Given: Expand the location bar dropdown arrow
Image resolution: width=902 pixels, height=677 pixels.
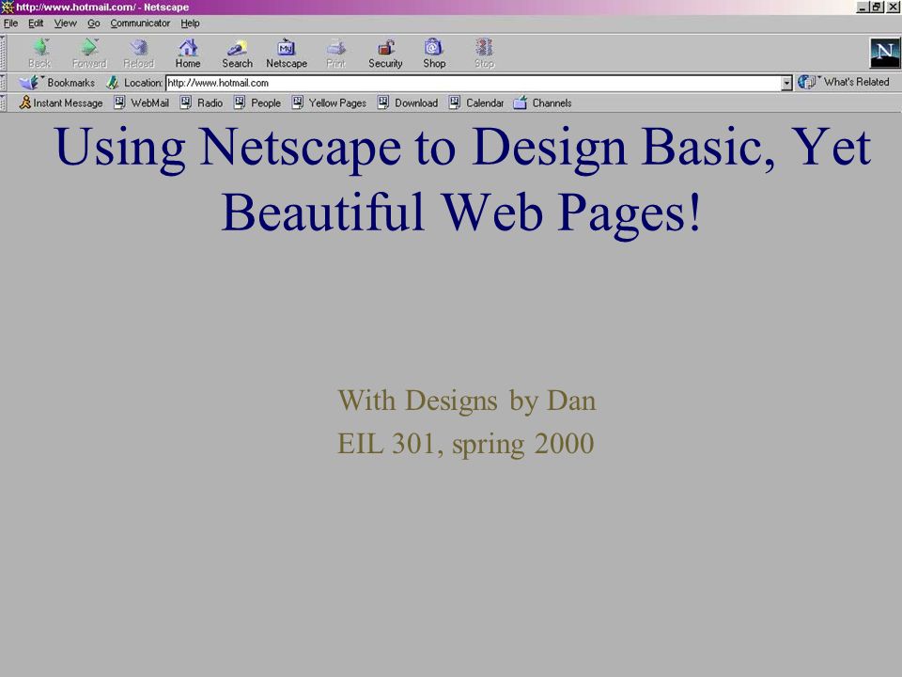Looking at the screenshot, I should (x=786, y=84).
